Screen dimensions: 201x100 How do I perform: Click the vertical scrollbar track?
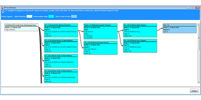tap(199, 62)
